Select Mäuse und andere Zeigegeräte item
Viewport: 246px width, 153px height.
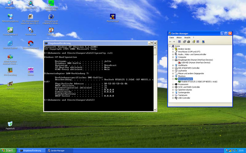pyautogui.click(x=191, y=73)
